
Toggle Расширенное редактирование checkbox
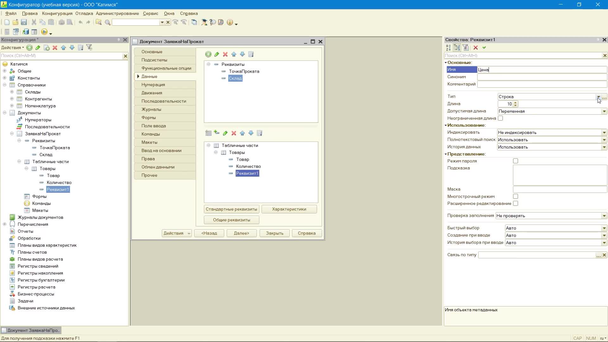[x=516, y=203]
